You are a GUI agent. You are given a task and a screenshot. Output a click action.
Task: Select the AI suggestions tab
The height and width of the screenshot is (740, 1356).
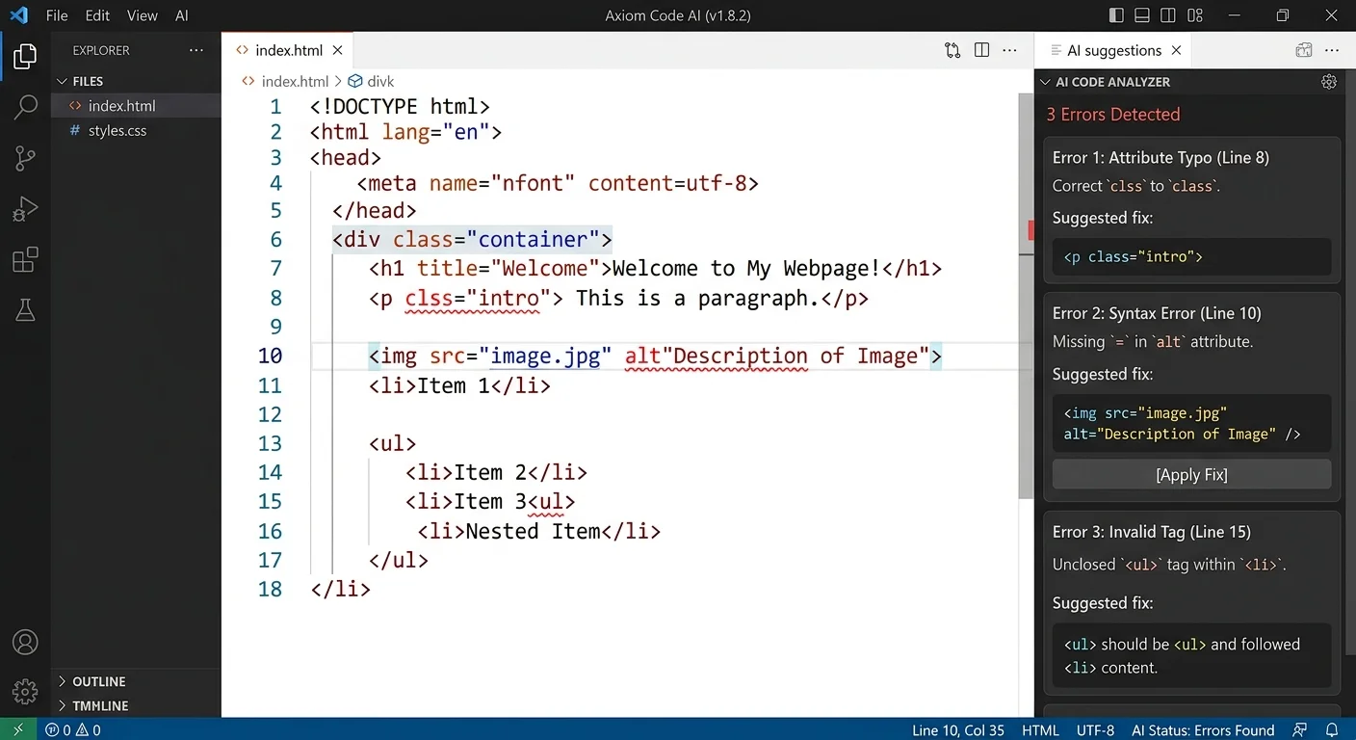click(x=1113, y=50)
